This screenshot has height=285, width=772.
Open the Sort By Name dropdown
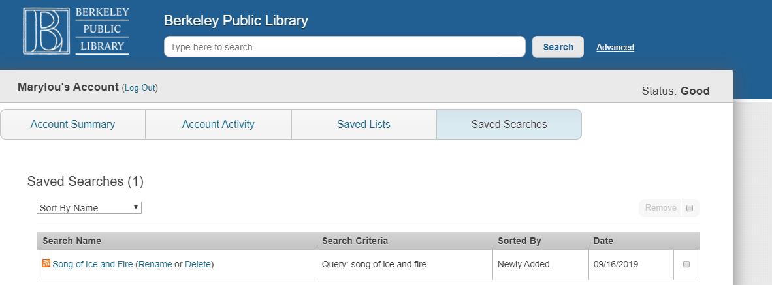pyautogui.click(x=89, y=208)
